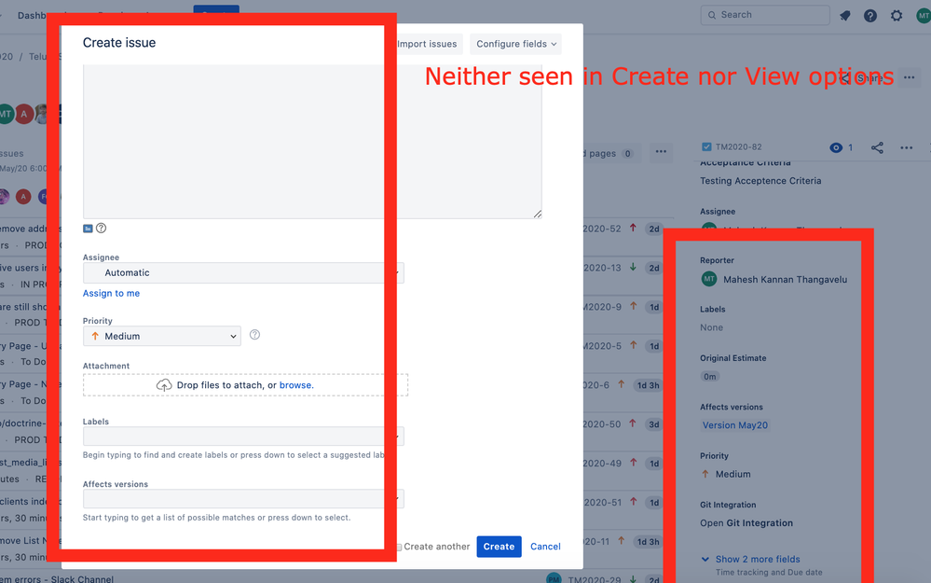Click the TM2020-82 issue key
This screenshot has width=931, height=583.
tap(739, 146)
